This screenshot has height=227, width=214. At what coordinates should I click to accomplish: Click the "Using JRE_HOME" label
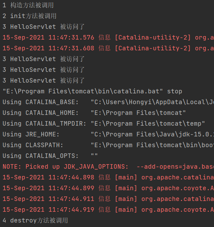32,134
